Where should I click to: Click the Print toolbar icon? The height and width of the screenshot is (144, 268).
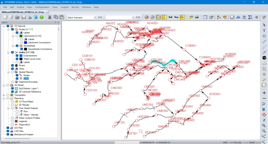[x=30, y=17]
